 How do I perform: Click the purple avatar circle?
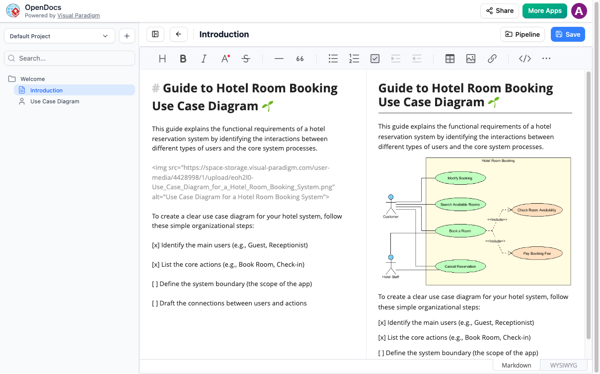pos(579,10)
